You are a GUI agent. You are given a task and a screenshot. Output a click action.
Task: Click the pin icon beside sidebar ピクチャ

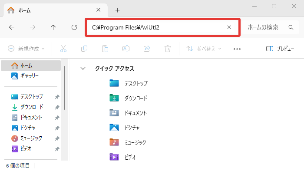(57, 128)
